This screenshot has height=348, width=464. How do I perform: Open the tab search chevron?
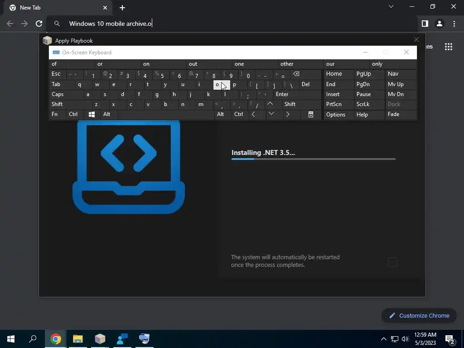click(x=391, y=6)
